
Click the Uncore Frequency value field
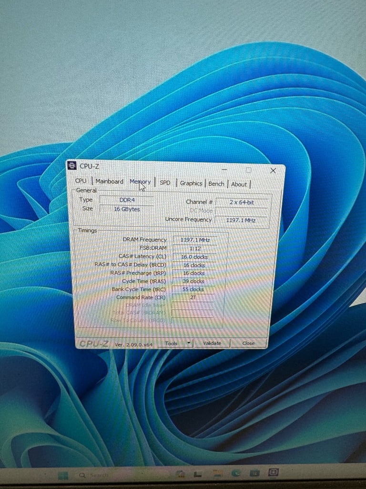point(241,220)
